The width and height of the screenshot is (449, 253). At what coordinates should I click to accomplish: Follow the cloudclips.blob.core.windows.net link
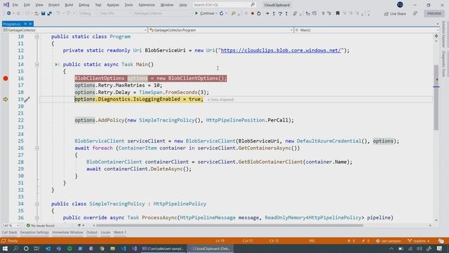(281, 51)
